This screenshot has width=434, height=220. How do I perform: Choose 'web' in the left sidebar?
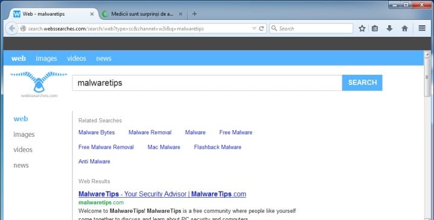pos(20,119)
